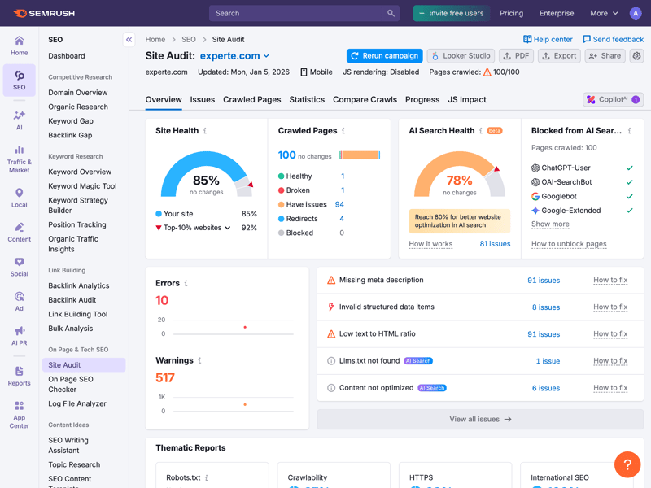Open the AI section in left sidebar
The width and height of the screenshot is (651, 488).
19,120
